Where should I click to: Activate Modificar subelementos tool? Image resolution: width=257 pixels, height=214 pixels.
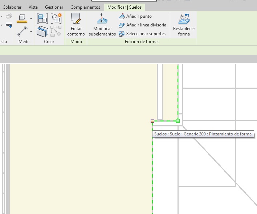coord(102,25)
